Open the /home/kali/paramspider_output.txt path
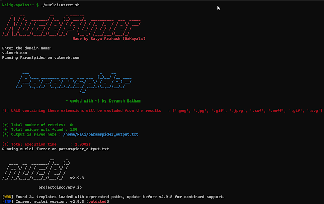Viewport: 324px width, 204px height. pyautogui.click(x=101, y=134)
